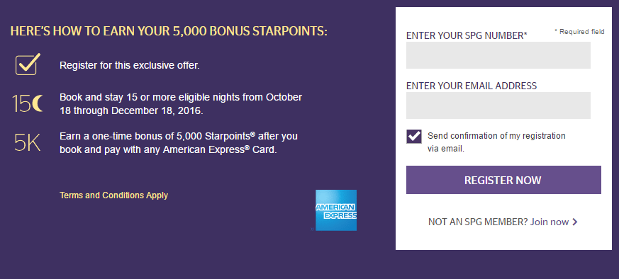The height and width of the screenshot is (279, 619).
Task: Click the email address input field
Action: (498, 106)
